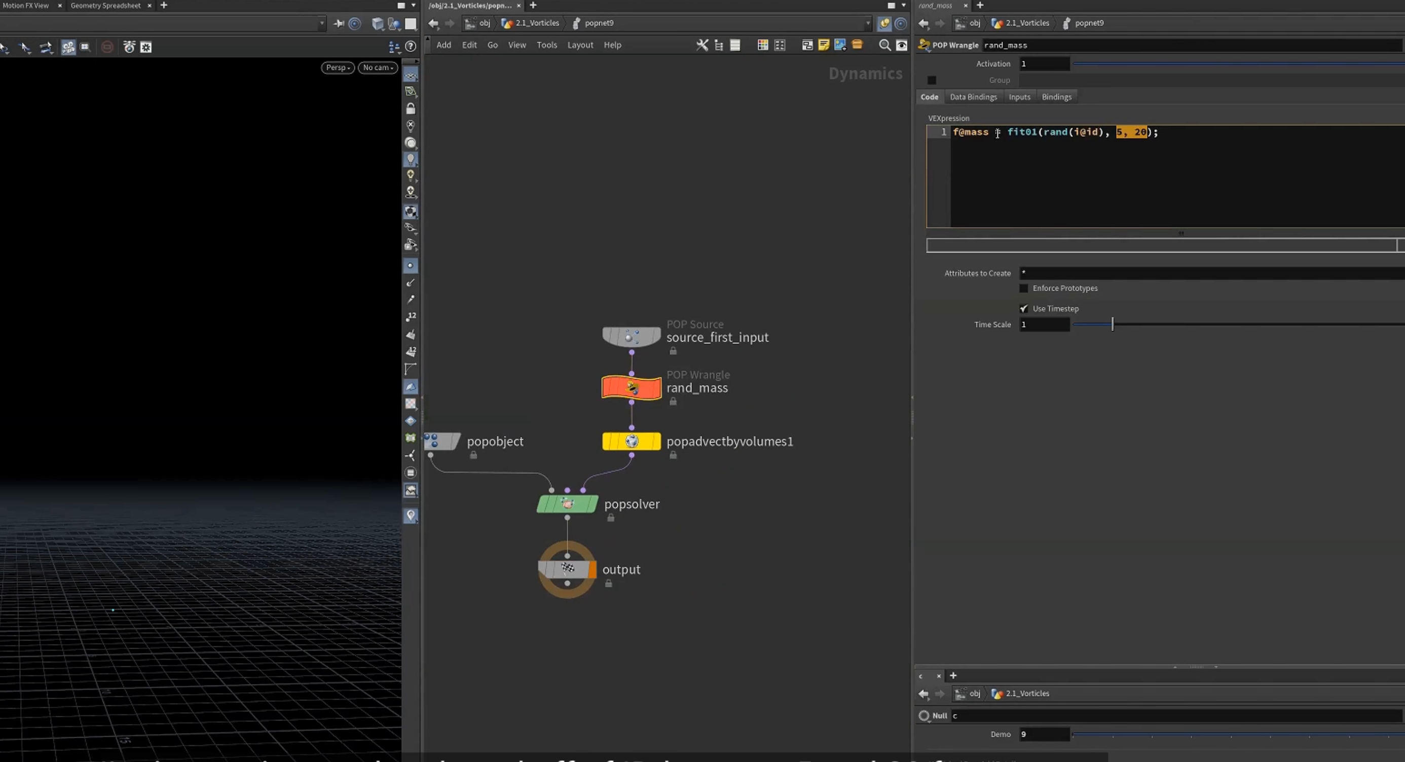Click the popsolver node icon
This screenshot has width=1405, height=762.
click(x=567, y=504)
